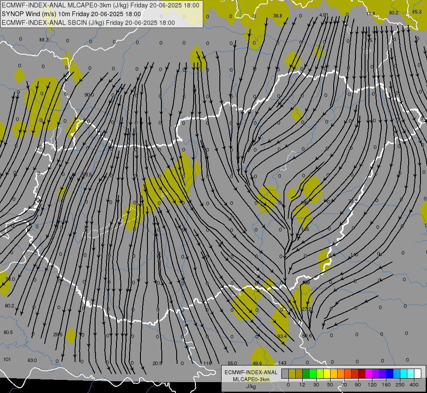
Task: Click the legend tick label '30'
Action: point(316,385)
